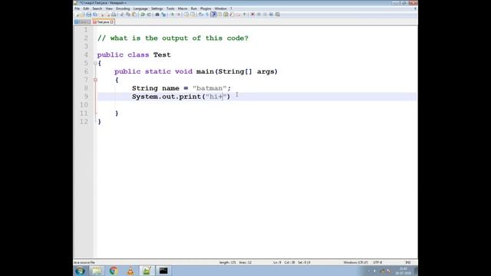The height and width of the screenshot is (276, 491).
Task: Click the comment text on line 2
Action: [x=173, y=38]
